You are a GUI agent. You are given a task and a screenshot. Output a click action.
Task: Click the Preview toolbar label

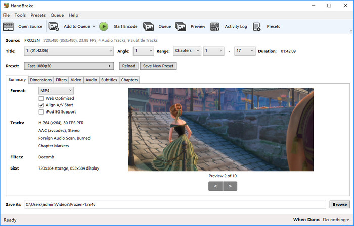(x=198, y=26)
